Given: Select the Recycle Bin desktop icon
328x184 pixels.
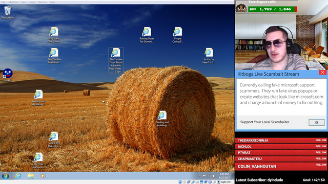Looking at the screenshot, I should coord(8,12).
